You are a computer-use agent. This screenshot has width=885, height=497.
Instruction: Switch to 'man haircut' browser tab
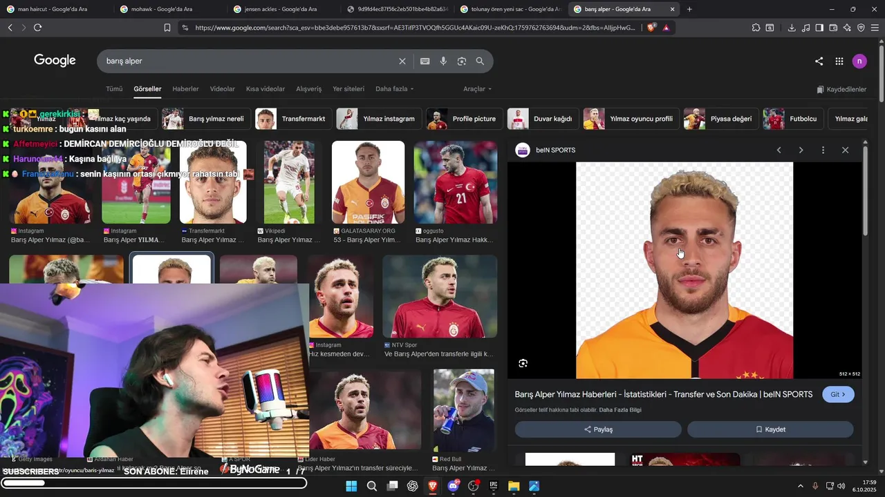57,9
